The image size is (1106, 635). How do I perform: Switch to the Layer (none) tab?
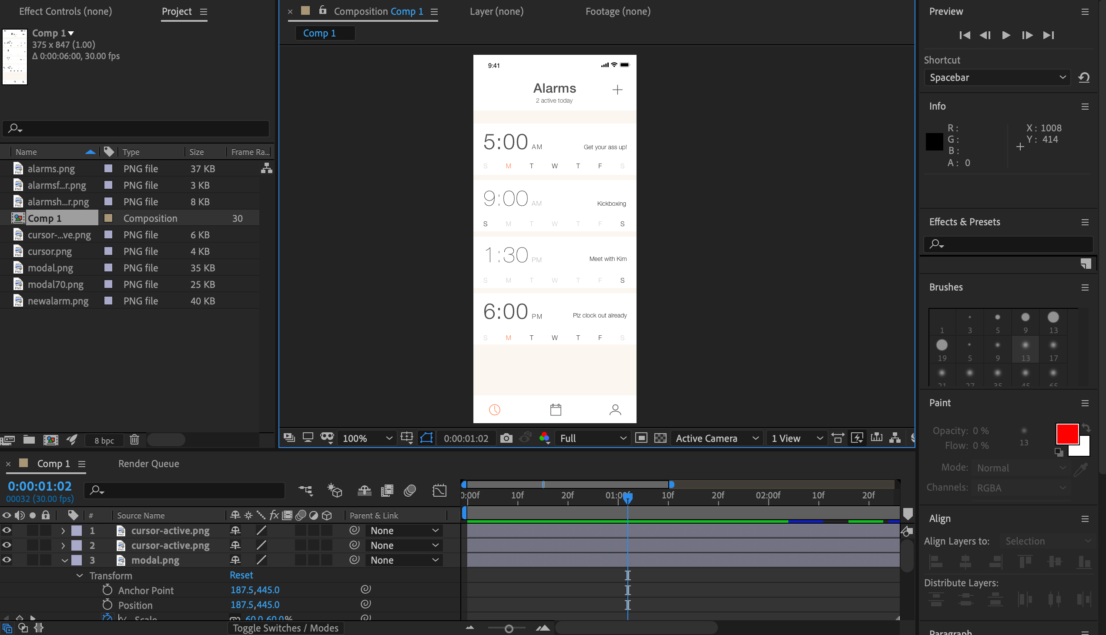[x=496, y=11]
